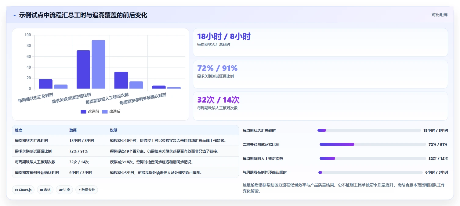Image resolution: width=460 pixels, height=206 pixels.
Task: Click the 72% / 91% stat card value
Action: 217,68
